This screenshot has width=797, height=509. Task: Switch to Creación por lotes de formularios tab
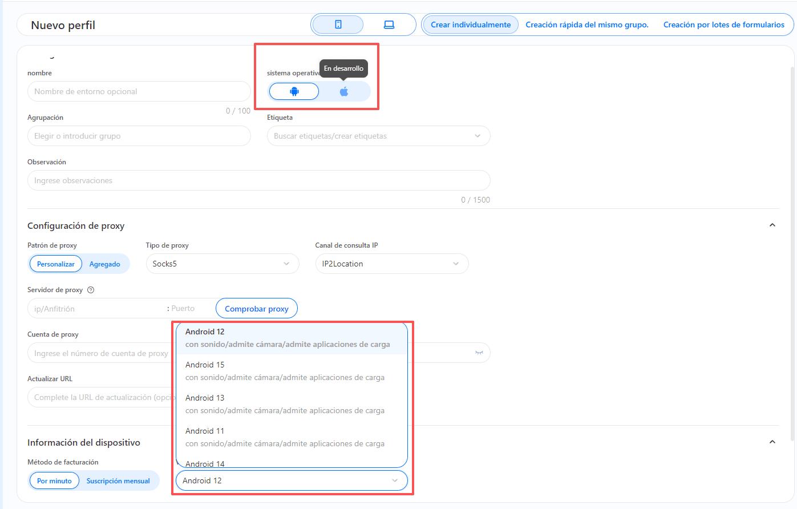[723, 25]
